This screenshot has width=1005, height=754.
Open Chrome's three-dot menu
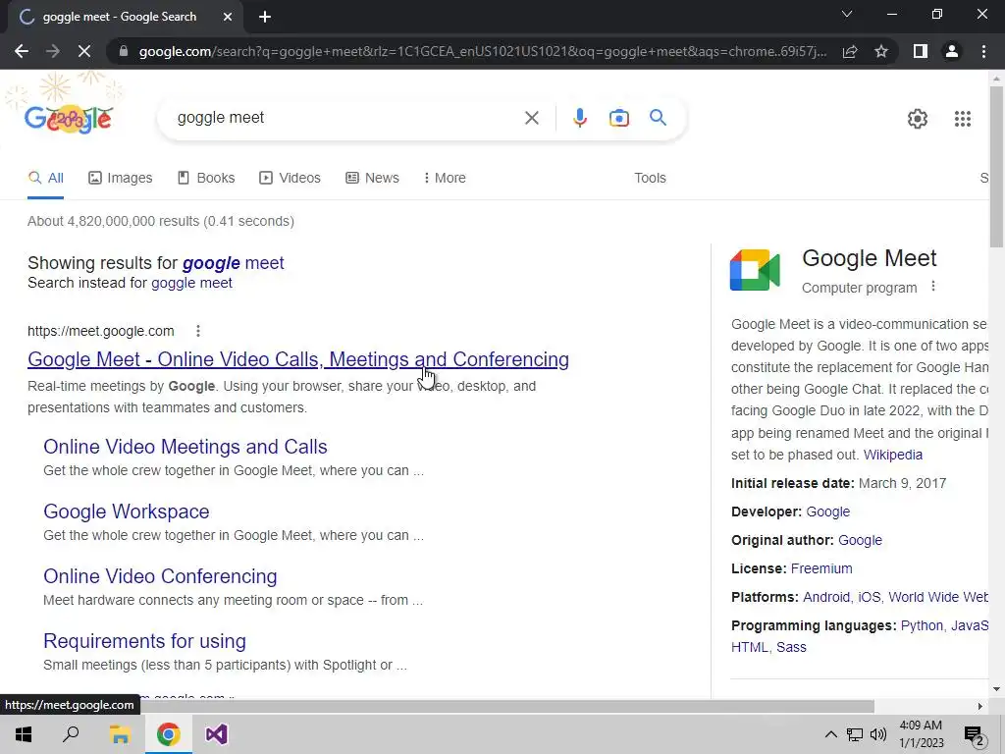click(983, 51)
